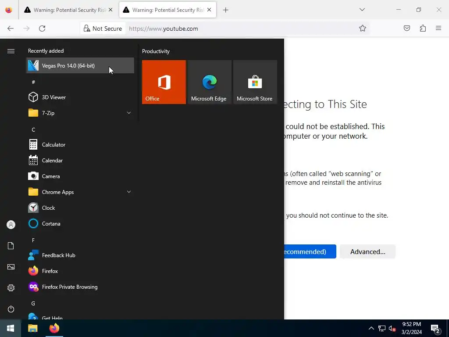This screenshot has width=449, height=337.
Task: Click the Firefox taskbar icon
Action: (54, 328)
